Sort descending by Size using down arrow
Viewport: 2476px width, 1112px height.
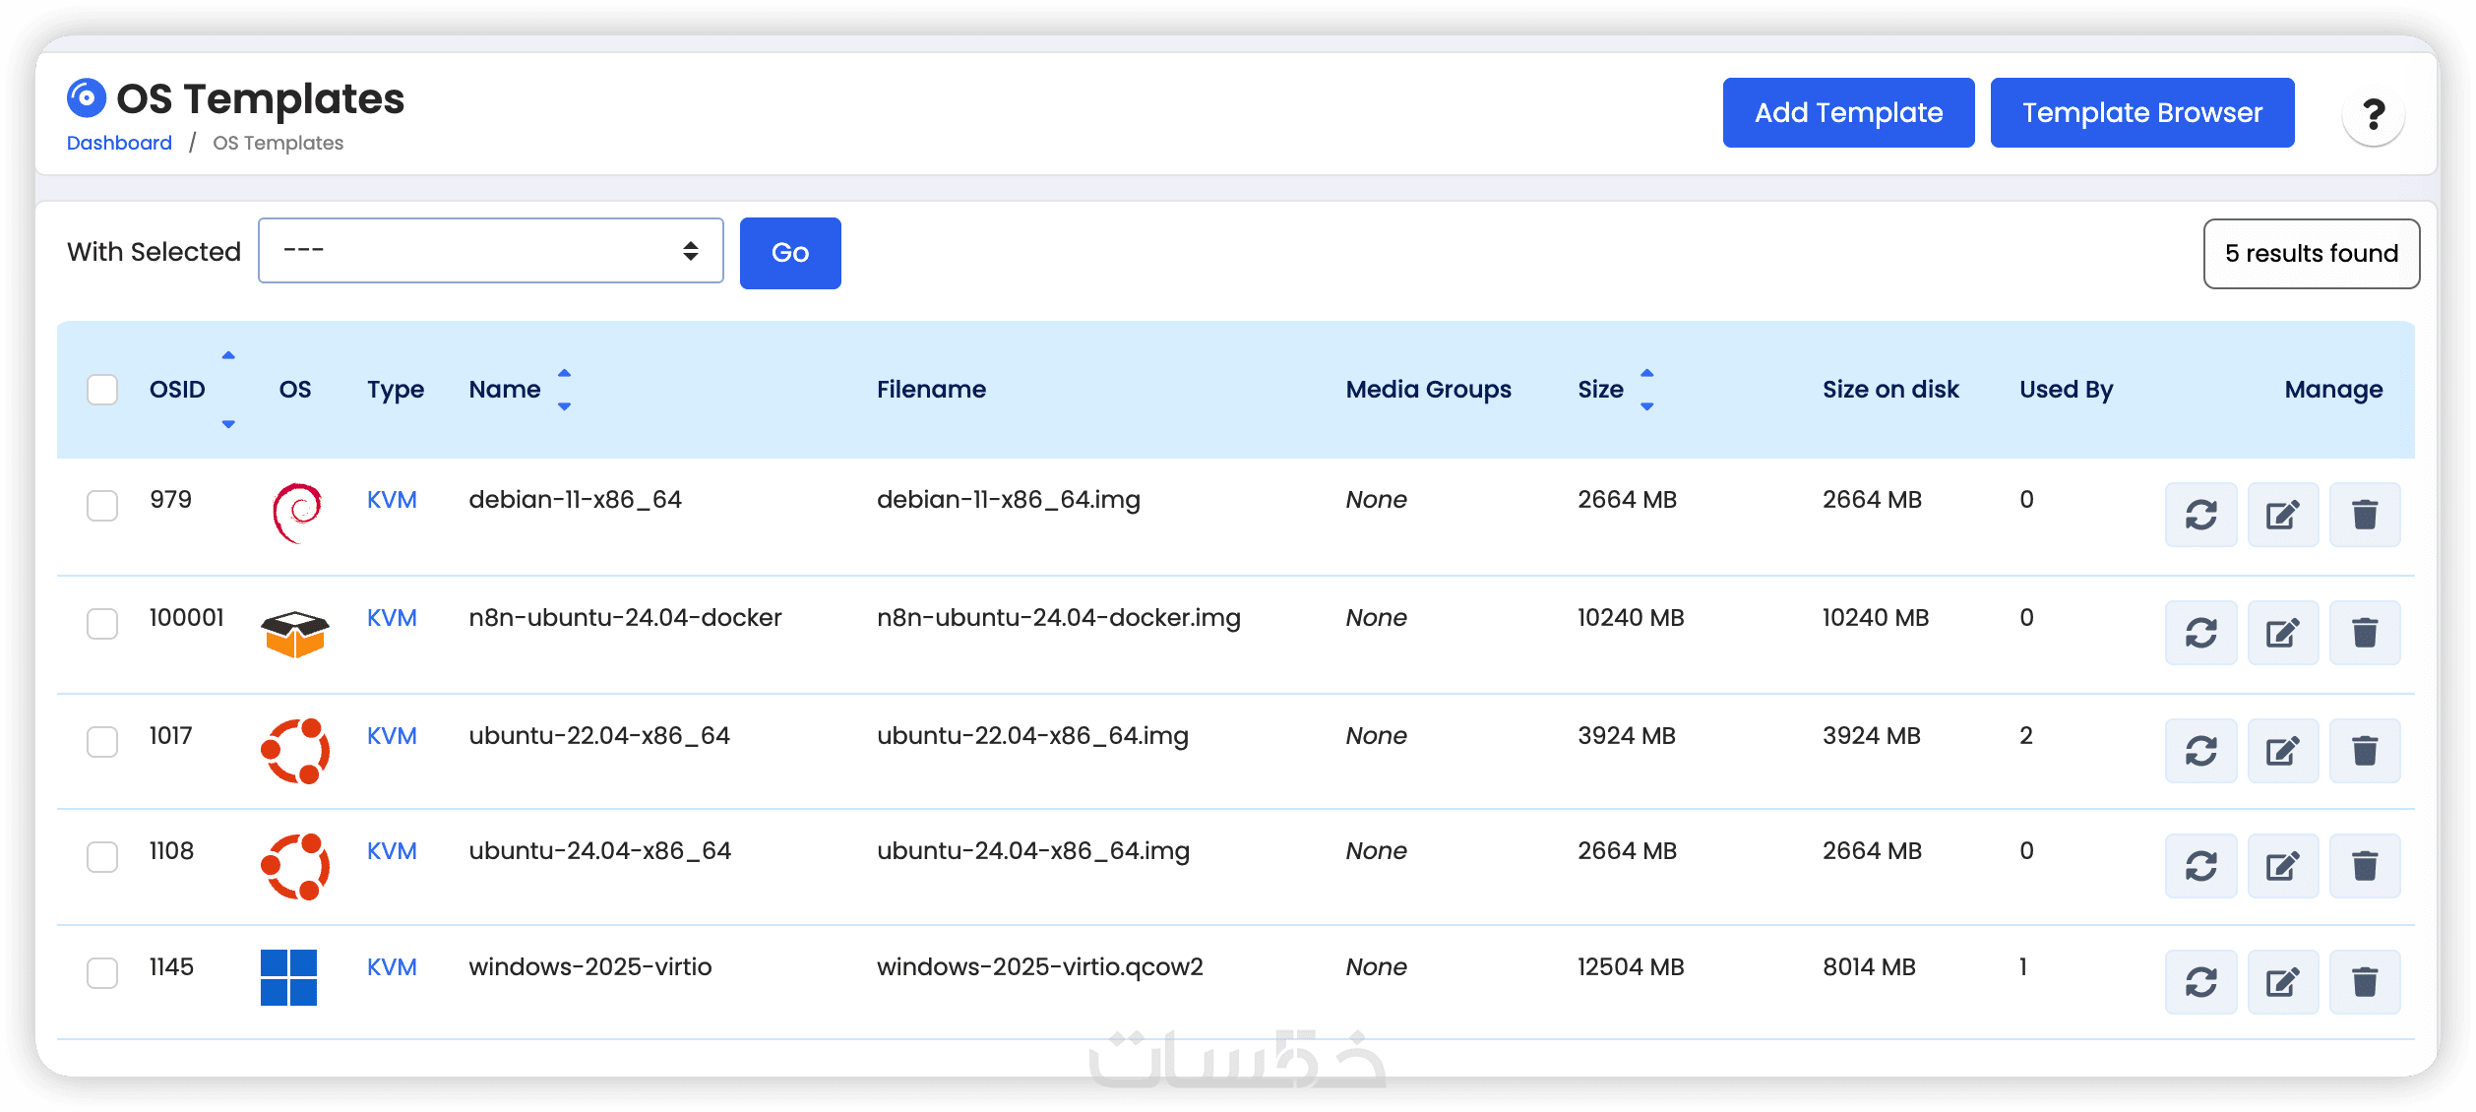point(1646,406)
